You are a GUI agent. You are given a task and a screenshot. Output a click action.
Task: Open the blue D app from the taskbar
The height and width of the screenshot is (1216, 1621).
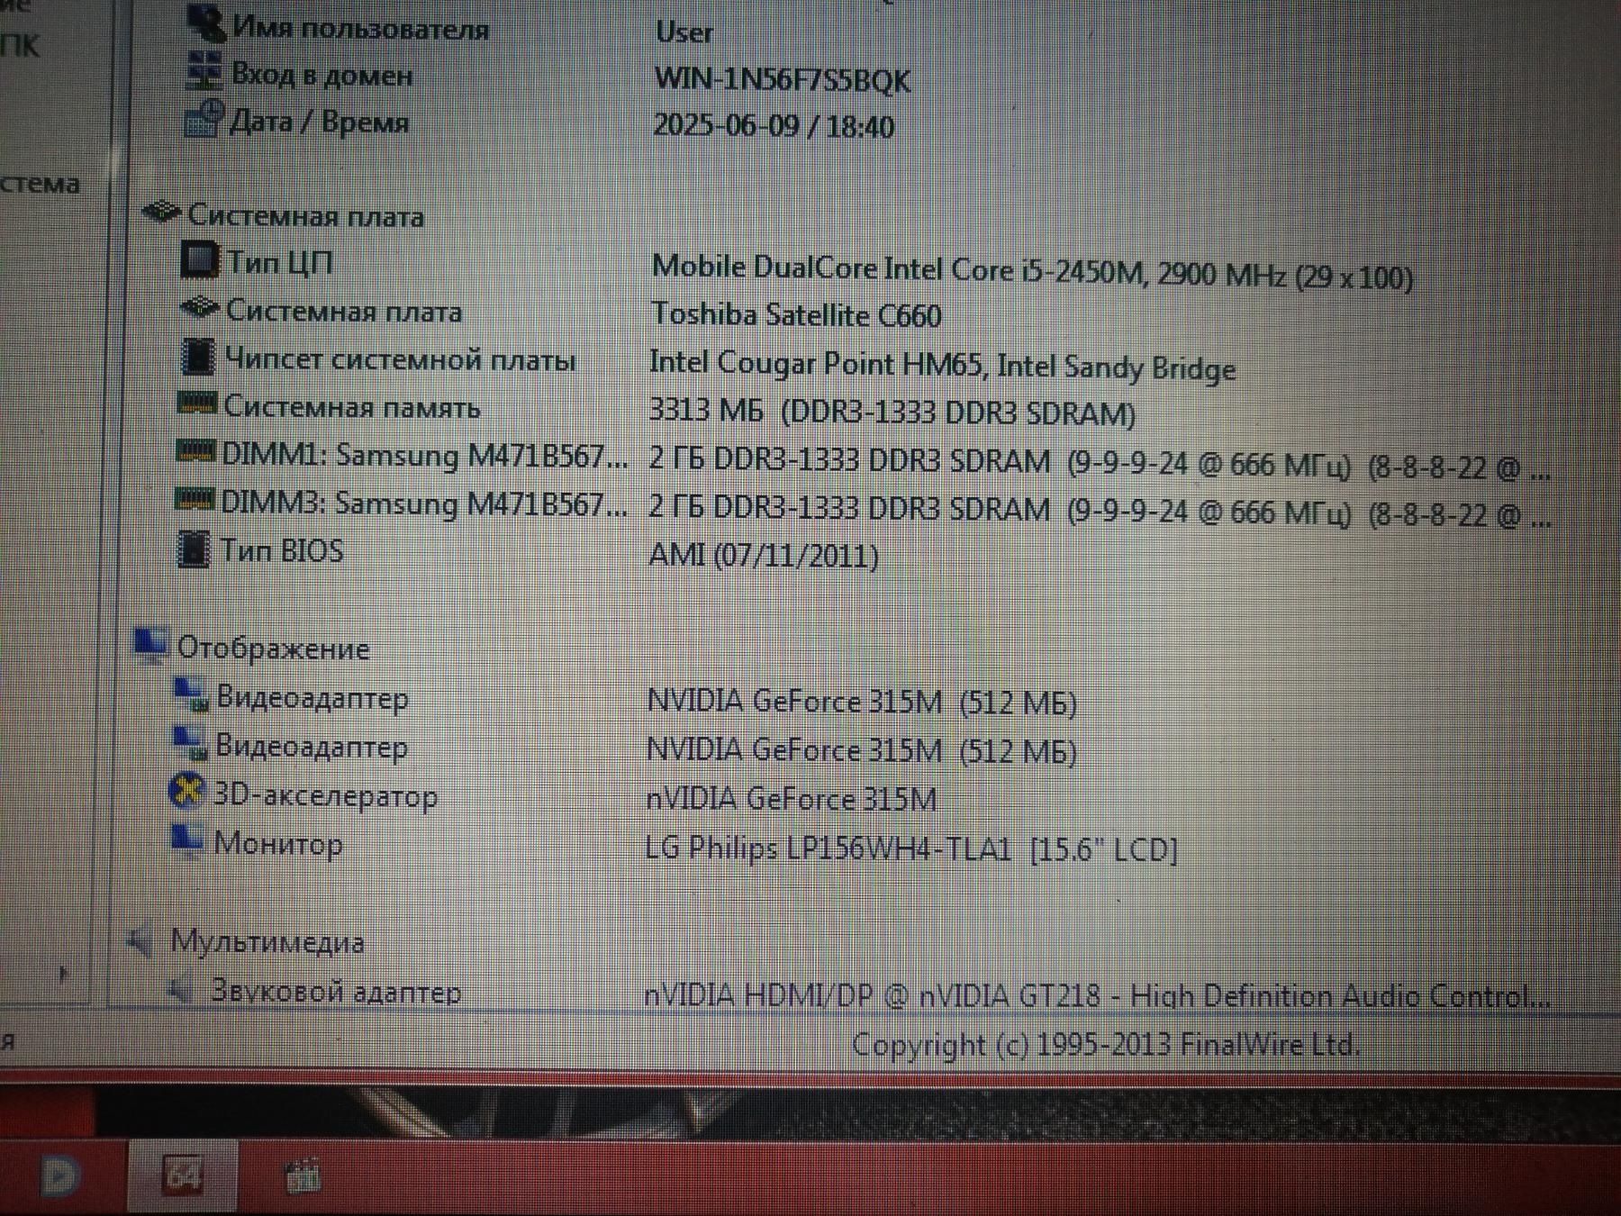60,1175
